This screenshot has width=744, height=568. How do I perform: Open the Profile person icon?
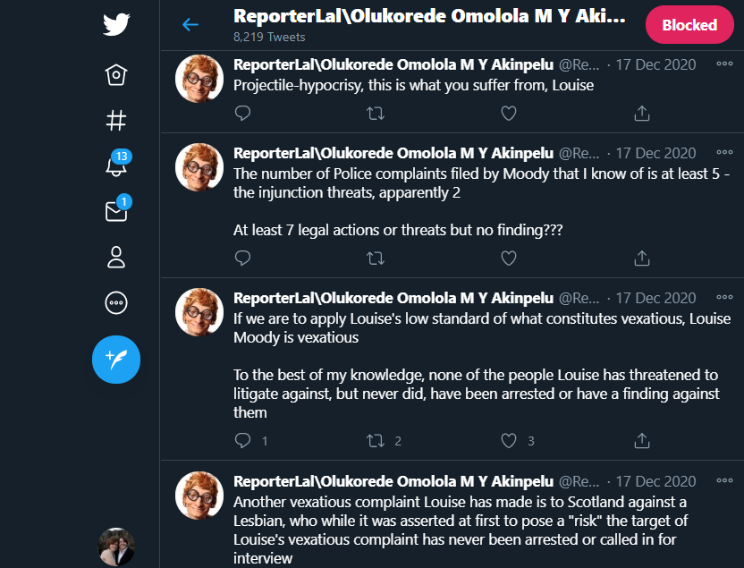(116, 258)
